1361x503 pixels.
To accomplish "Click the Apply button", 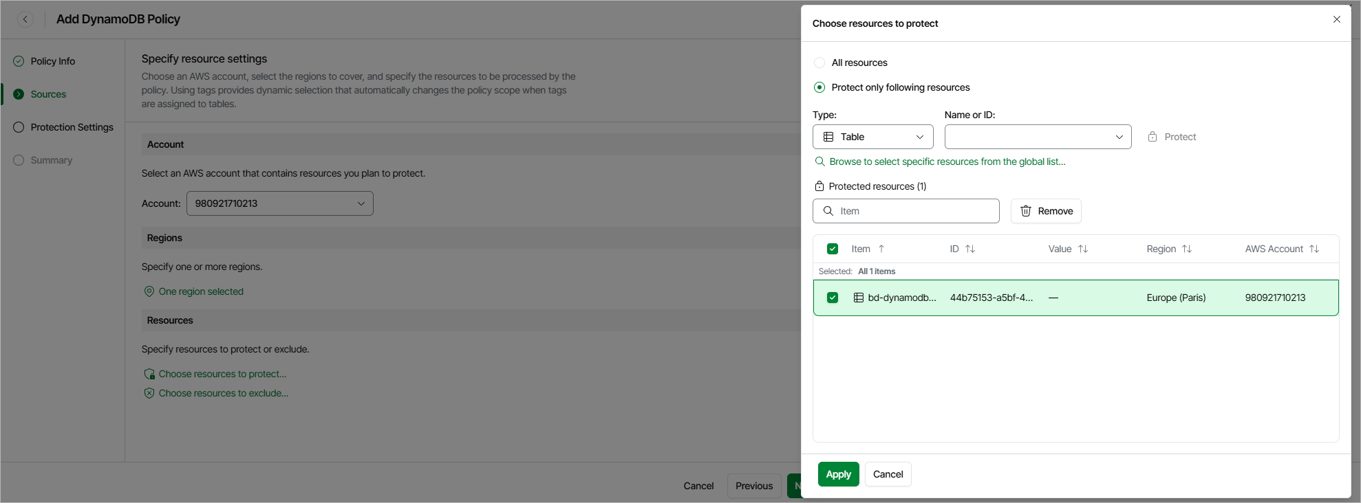I will tap(838, 474).
